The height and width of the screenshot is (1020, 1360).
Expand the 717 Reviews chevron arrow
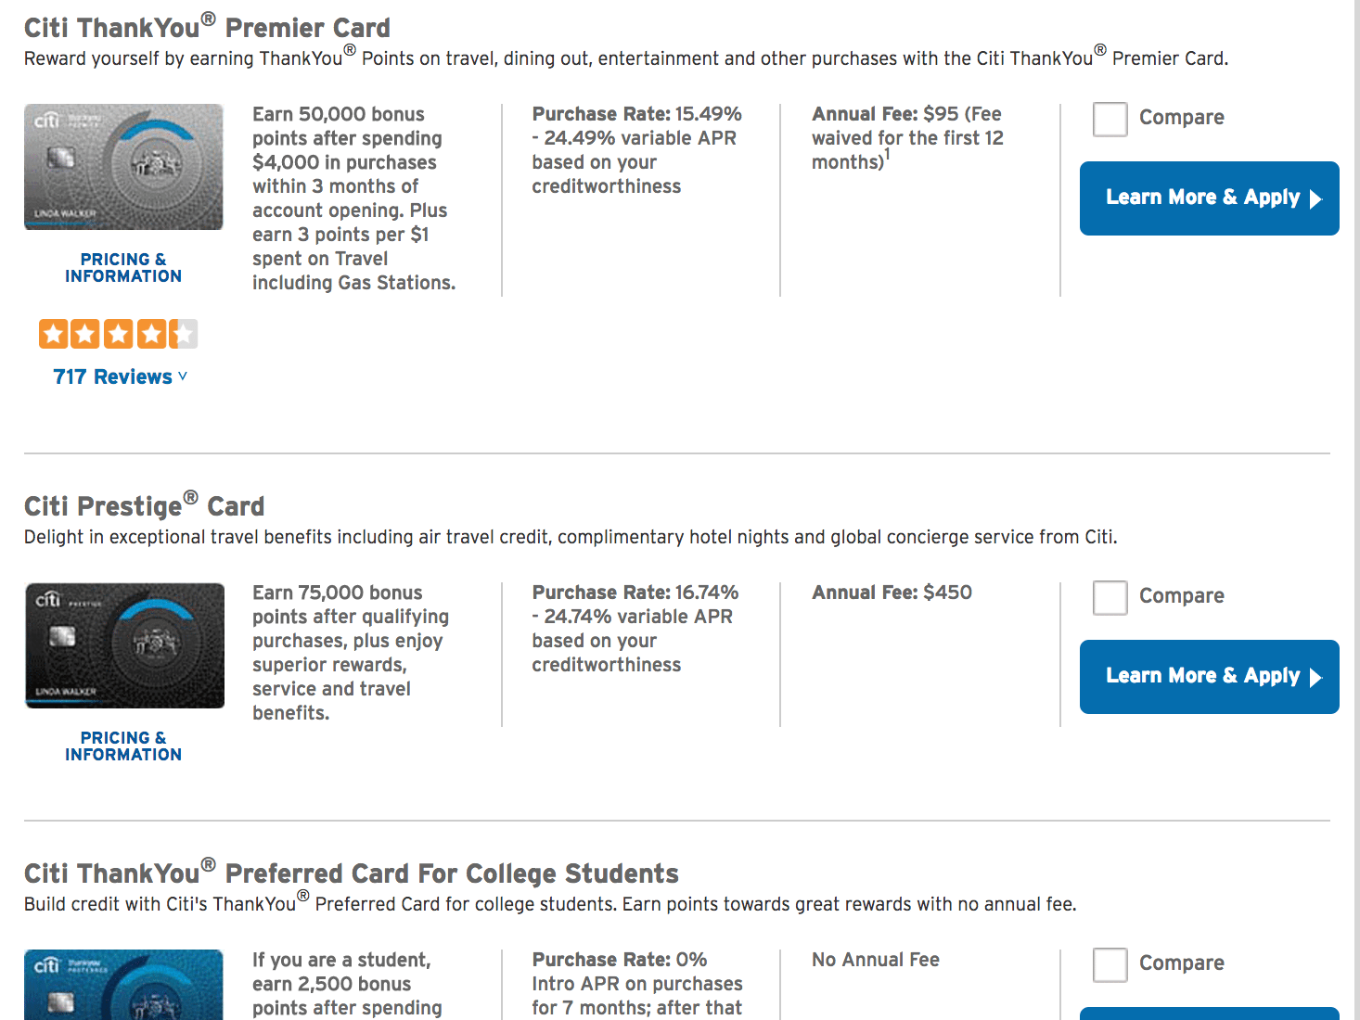183,376
